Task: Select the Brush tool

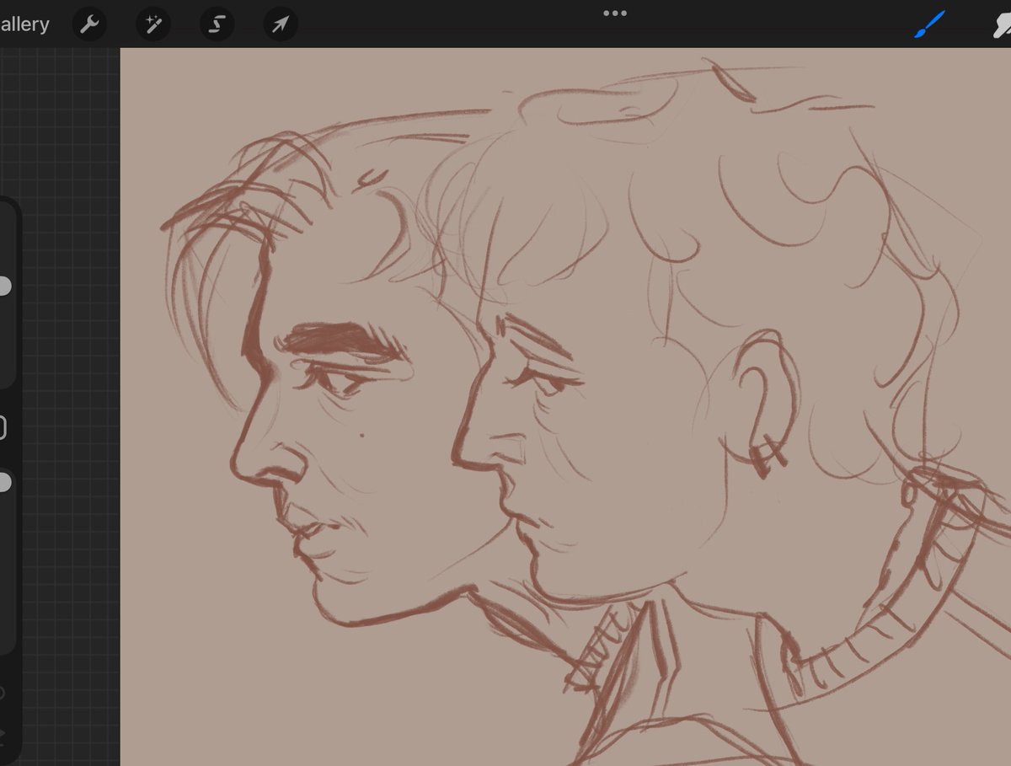Action: pos(930,24)
